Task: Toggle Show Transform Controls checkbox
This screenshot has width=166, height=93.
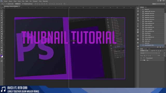Action: tap(23, 4)
